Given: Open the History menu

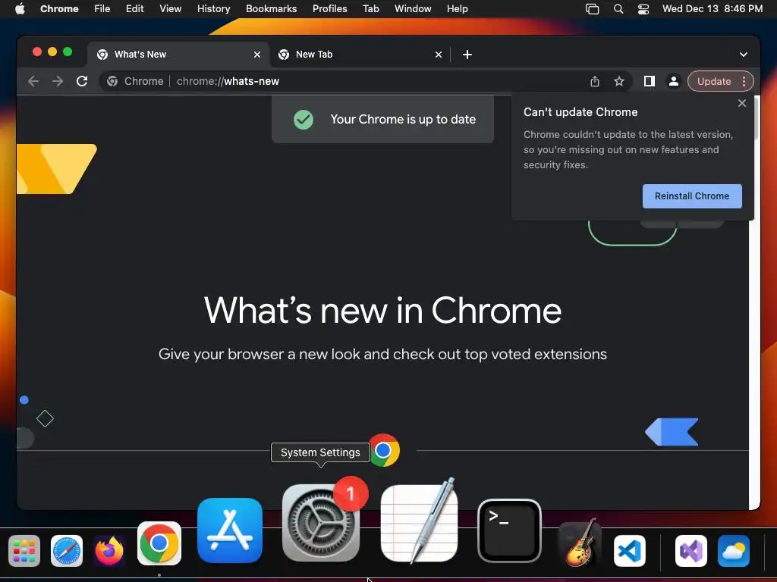Looking at the screenshot, I should [x=213, y=9].
